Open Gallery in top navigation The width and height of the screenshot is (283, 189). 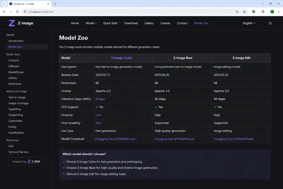tap(149, 23)
